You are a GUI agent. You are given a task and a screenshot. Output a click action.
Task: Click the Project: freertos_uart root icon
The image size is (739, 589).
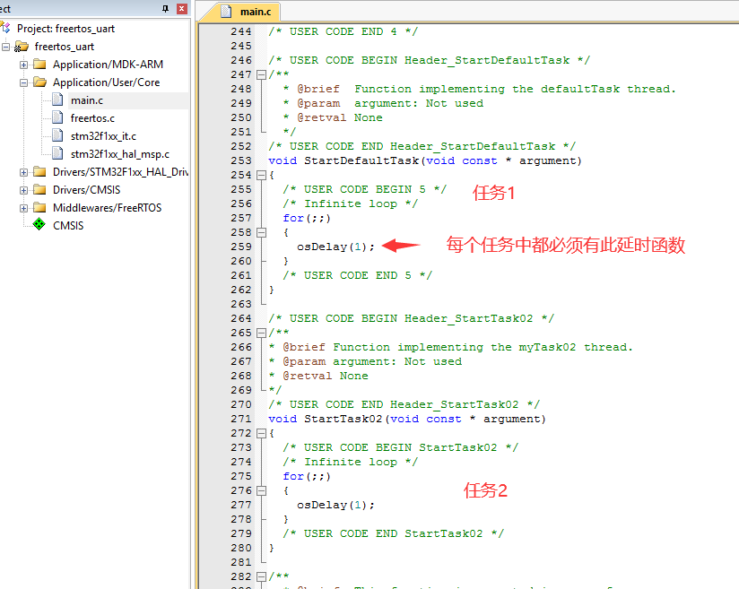pyautogui.click(x=5, y=29)
